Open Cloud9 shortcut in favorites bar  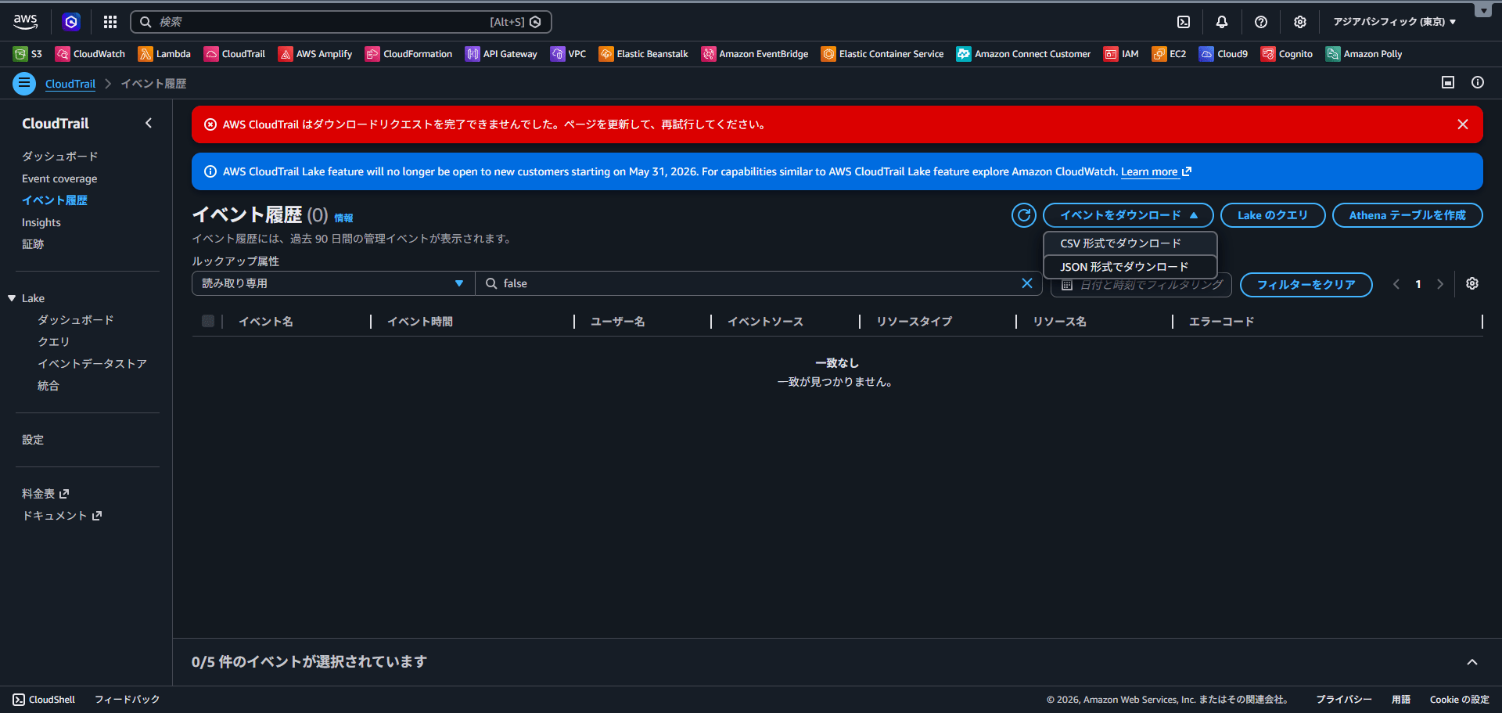tap(1224, 54)
